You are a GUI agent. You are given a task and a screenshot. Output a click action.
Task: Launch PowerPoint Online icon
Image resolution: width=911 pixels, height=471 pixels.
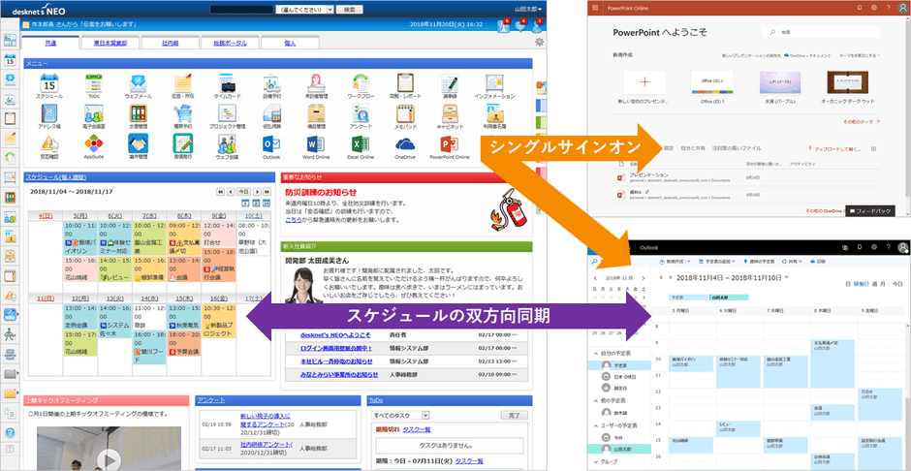(x=450, y=141)
